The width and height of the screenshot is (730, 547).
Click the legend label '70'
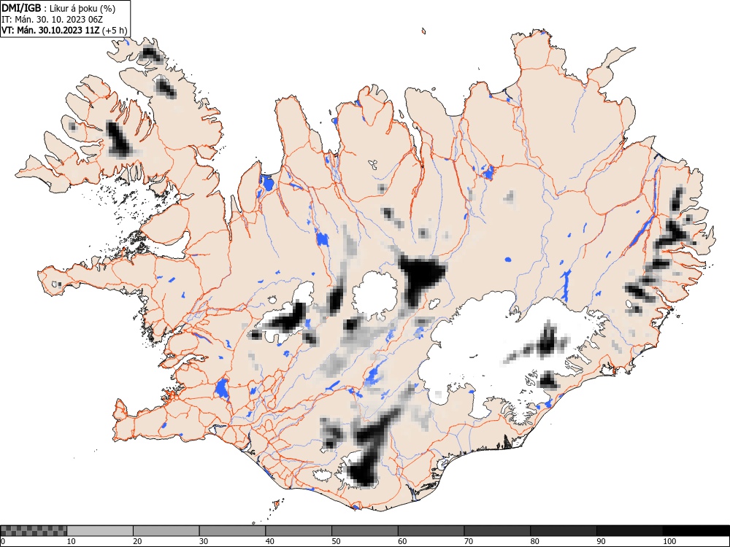coord(469,541)
